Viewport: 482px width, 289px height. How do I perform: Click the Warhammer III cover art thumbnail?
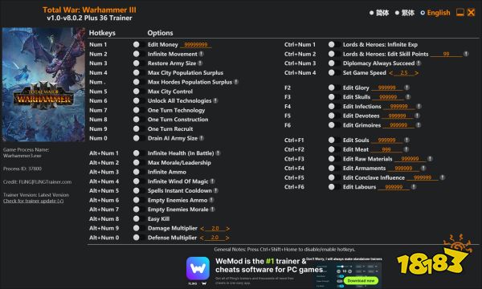(43, 84)
